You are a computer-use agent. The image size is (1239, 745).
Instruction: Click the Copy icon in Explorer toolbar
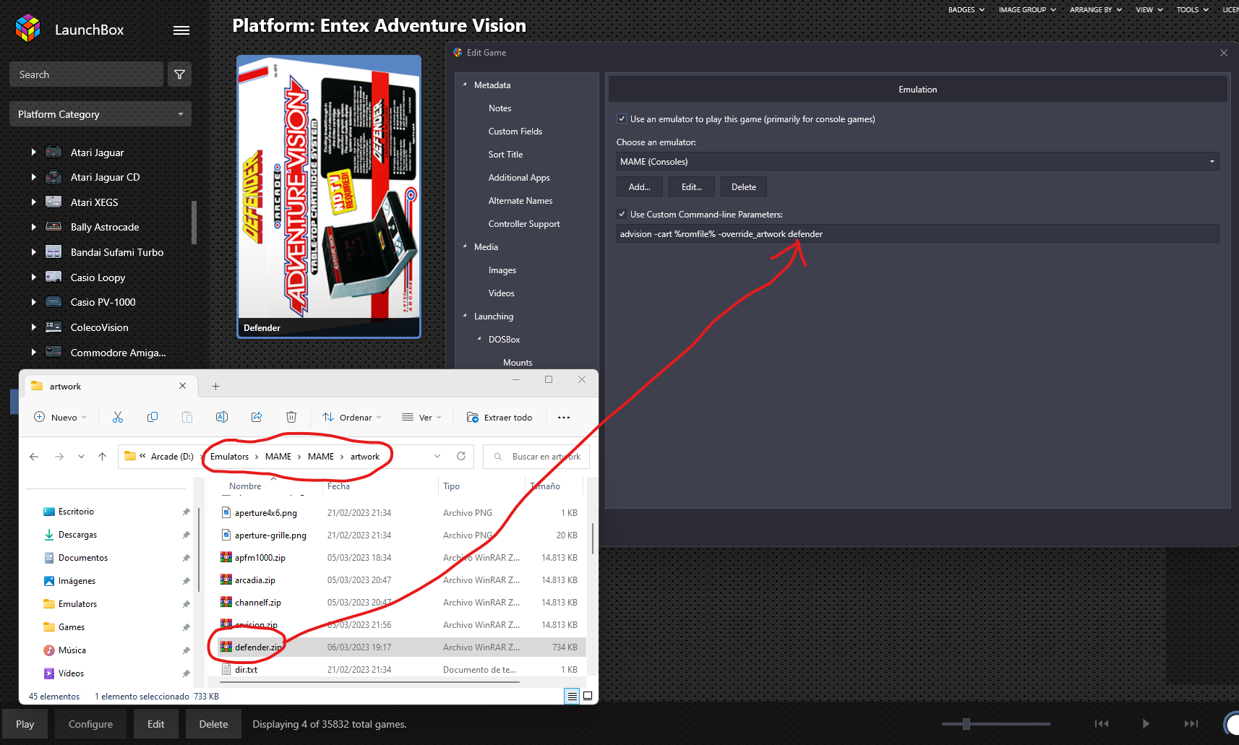pos(153,417)
